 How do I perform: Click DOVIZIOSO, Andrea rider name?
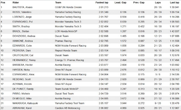click(x=24, y=36)
